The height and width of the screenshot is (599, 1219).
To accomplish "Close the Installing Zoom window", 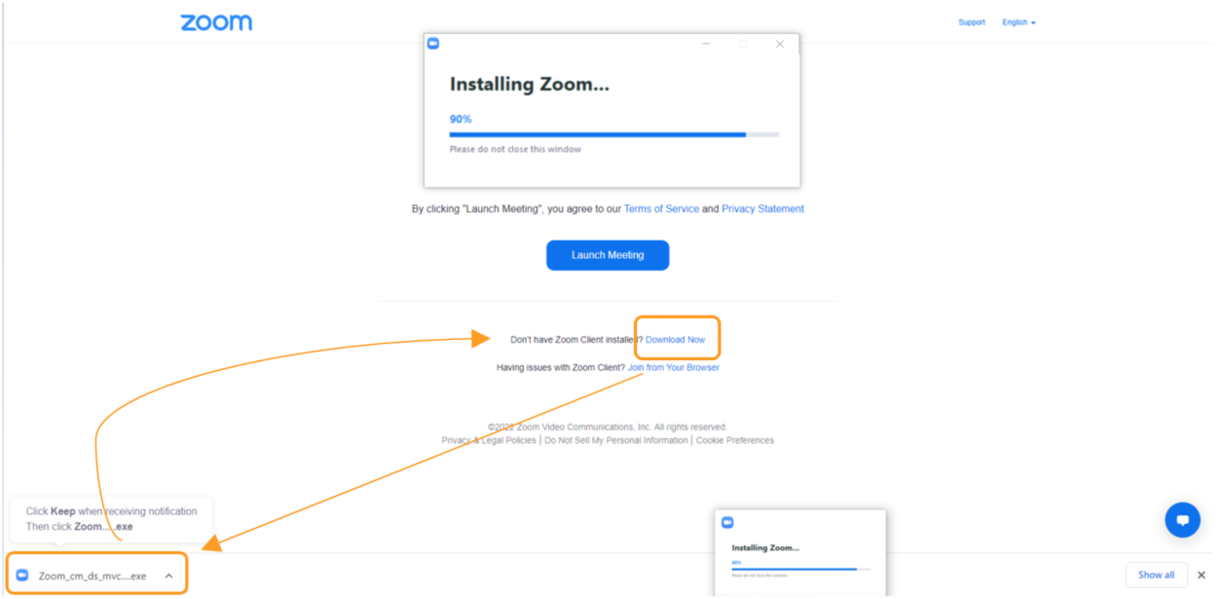I will (x=779, y=44).
